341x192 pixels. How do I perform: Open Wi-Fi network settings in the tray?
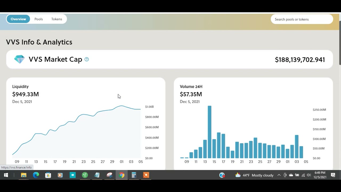303,175
